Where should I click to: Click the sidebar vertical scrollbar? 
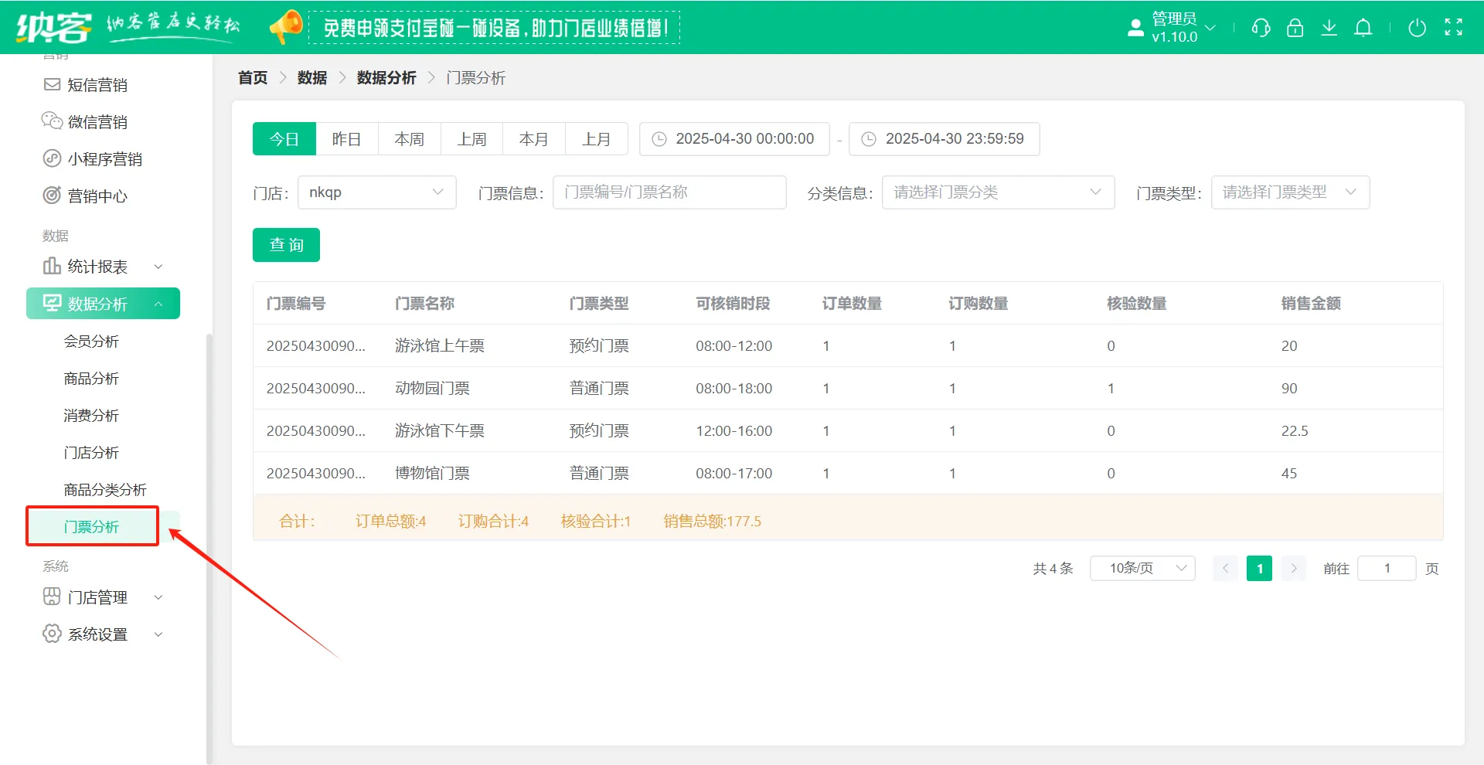click(x=209, y=549)
